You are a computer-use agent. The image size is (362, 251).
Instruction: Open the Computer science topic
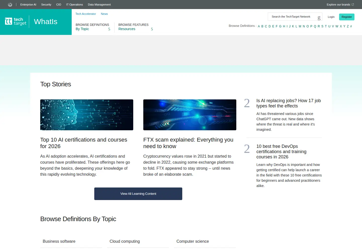pos(193,241)
